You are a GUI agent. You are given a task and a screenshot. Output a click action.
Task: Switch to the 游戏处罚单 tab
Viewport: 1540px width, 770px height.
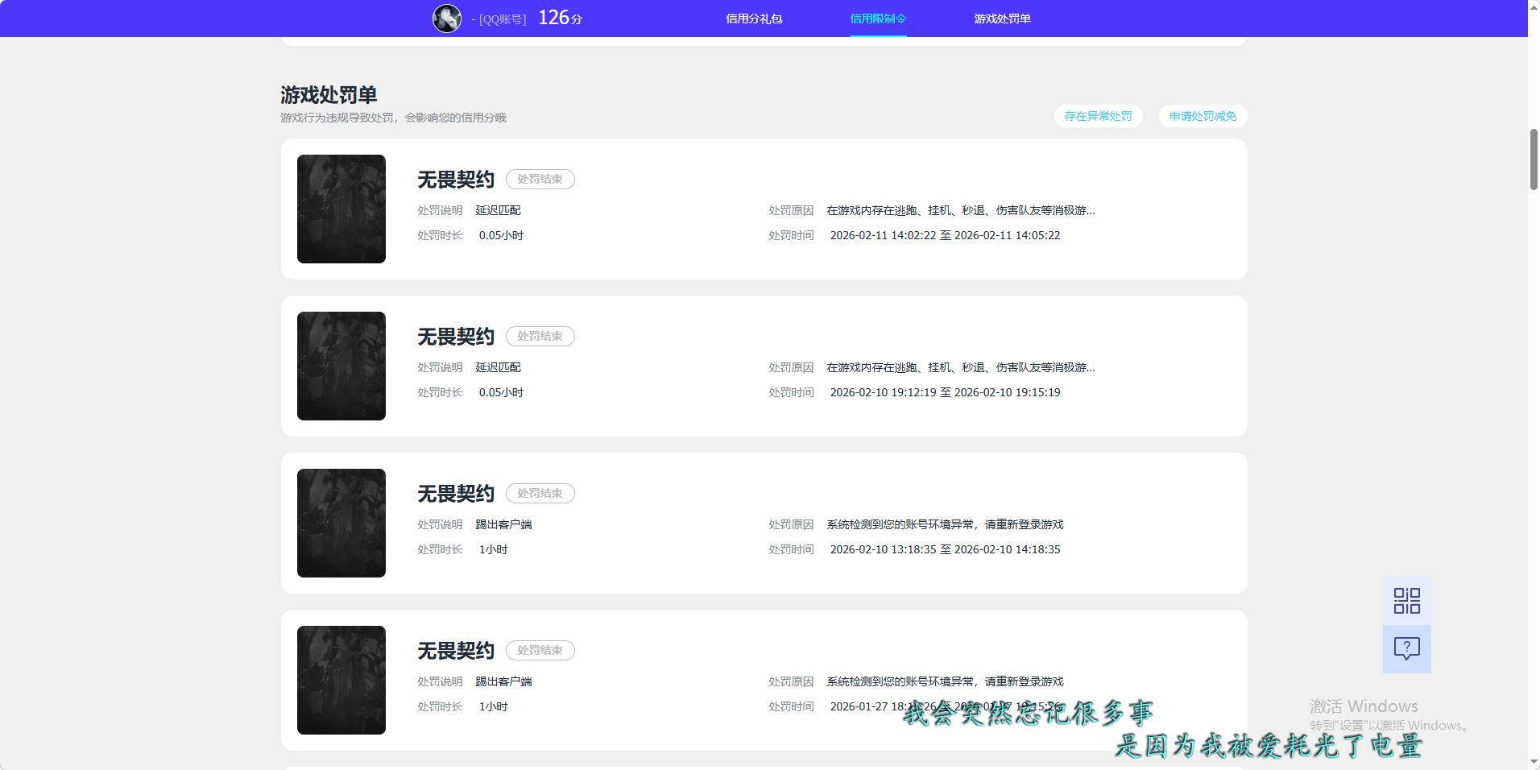[x=1001, y=18]
